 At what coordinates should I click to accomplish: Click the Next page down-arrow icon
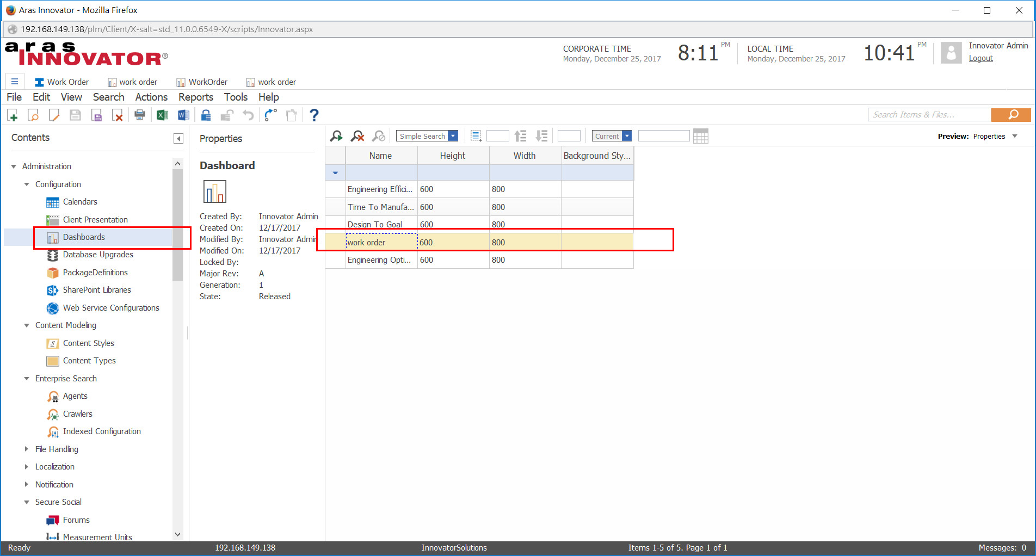click(542, 136)
